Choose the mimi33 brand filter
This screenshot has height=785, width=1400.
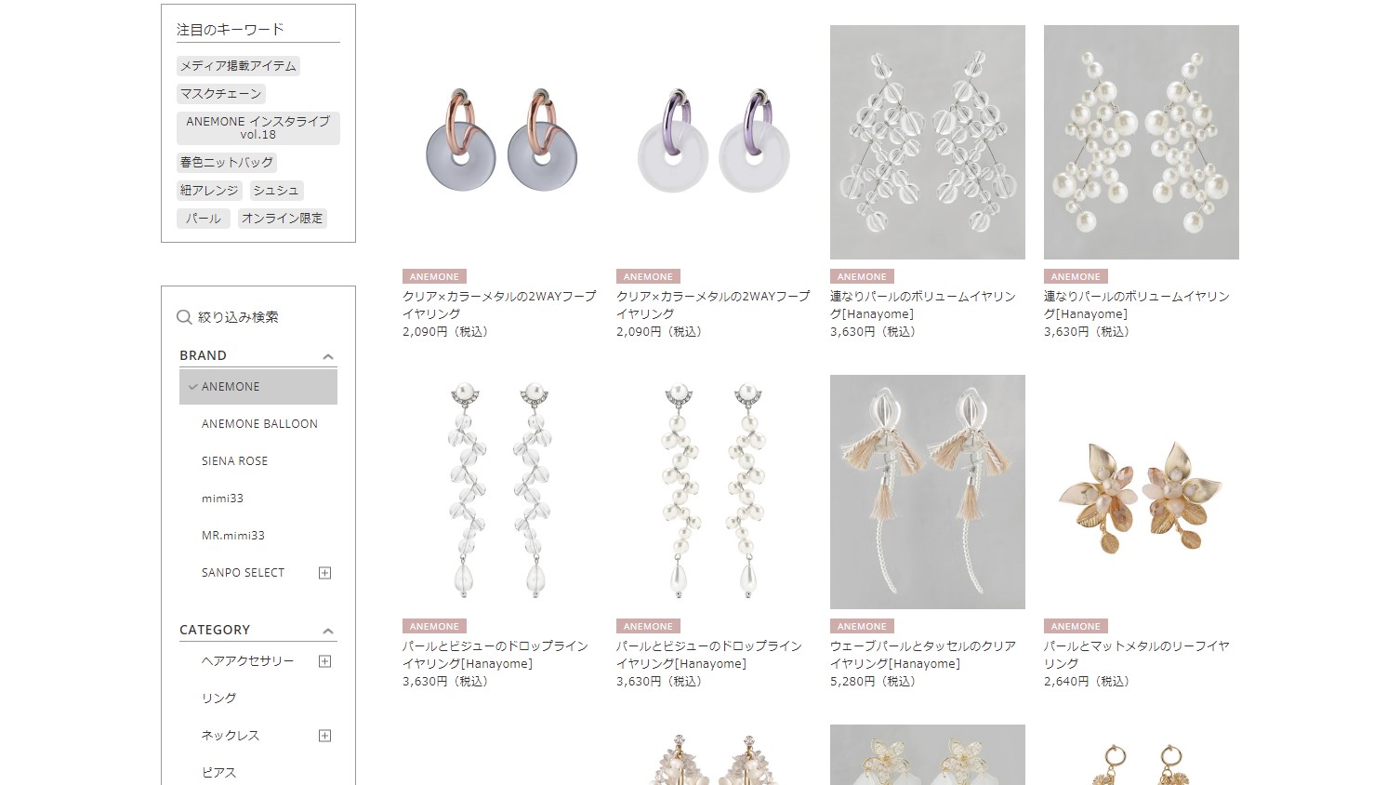(222, 499)
